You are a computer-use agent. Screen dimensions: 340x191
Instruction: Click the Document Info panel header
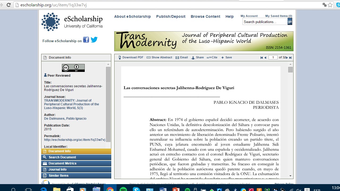(76, 58)
